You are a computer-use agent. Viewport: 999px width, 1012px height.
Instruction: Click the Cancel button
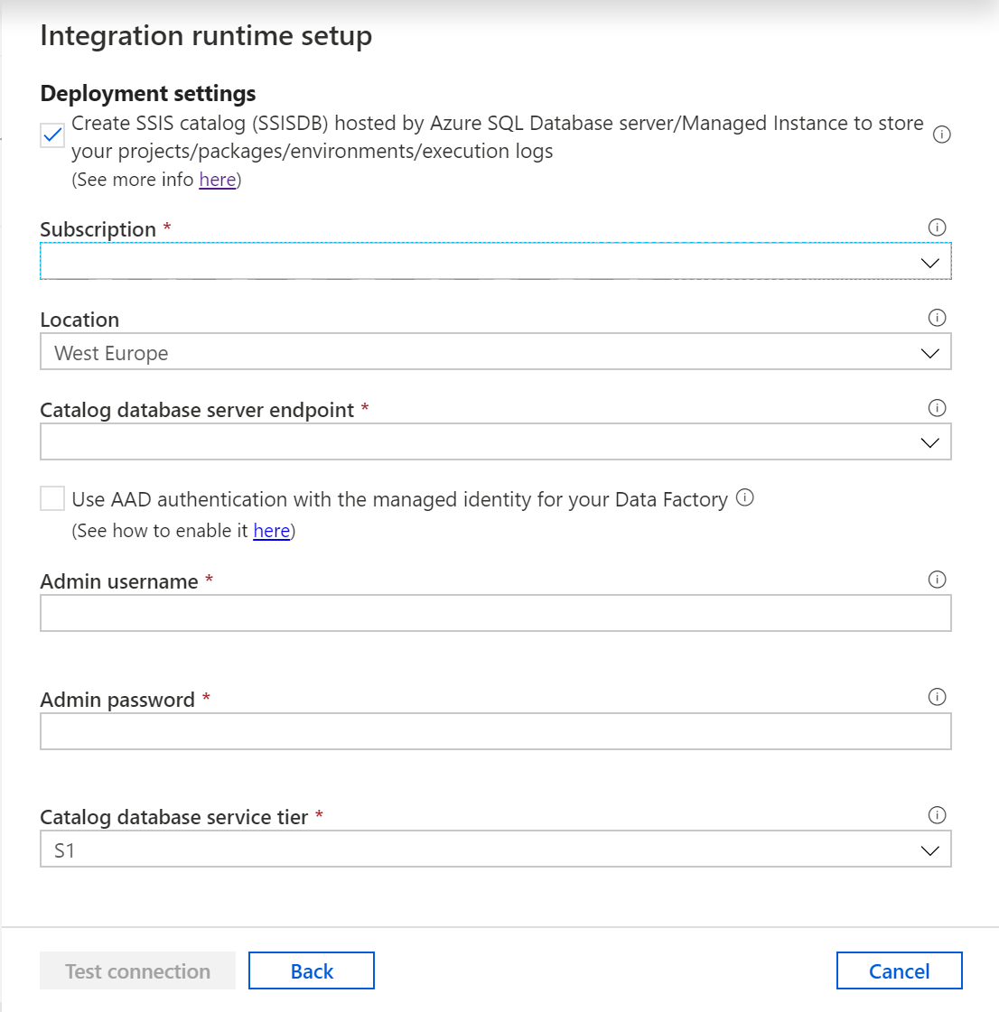(x=899, y=970)
